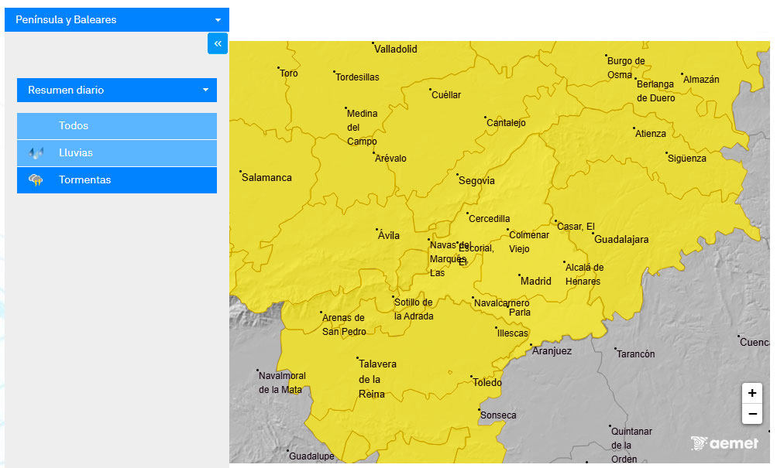Click the Madrid label on the map

535,281
